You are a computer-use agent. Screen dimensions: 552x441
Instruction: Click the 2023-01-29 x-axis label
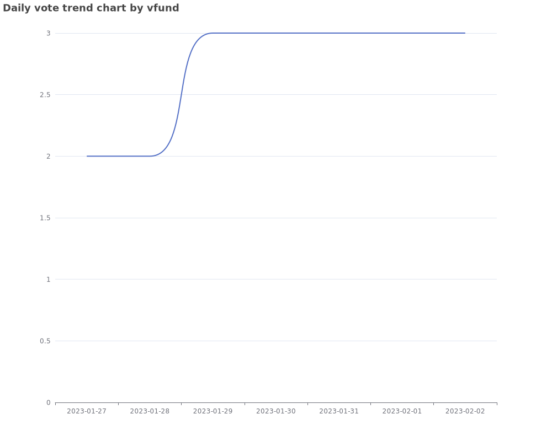tap(213, 411)
